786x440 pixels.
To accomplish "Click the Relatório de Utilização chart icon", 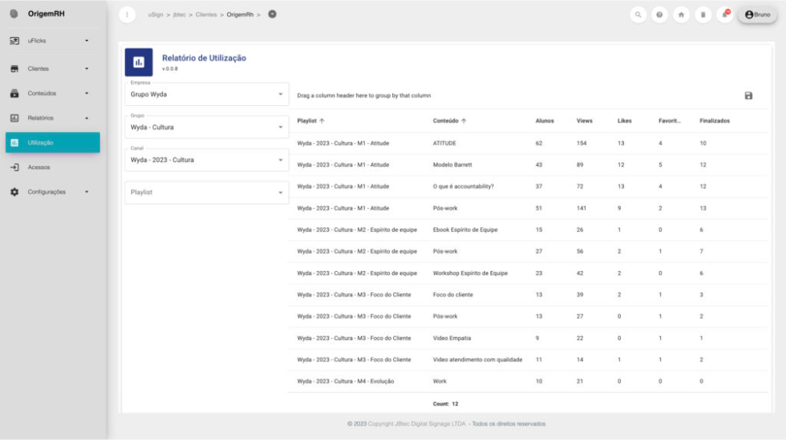I will pos(139,62).
